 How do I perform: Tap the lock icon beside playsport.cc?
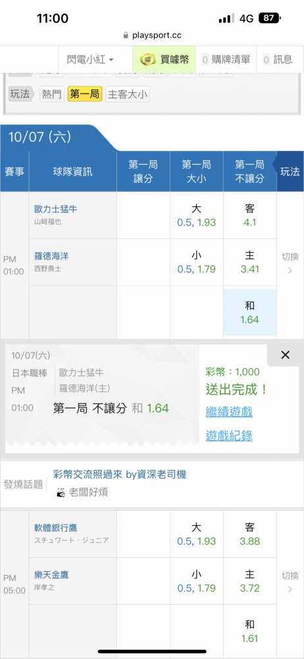126,36
